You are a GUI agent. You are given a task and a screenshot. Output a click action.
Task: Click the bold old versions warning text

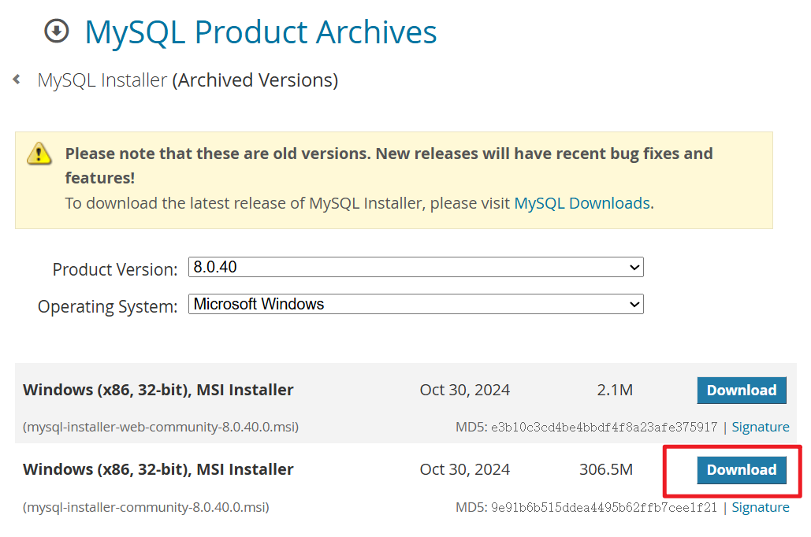pos(389,154)
